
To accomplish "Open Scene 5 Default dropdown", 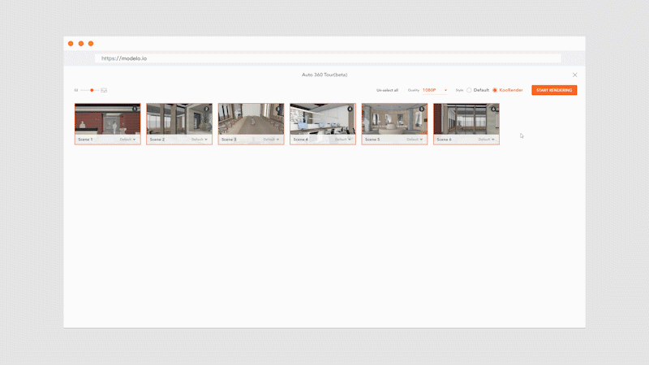I will click(415, 140).
